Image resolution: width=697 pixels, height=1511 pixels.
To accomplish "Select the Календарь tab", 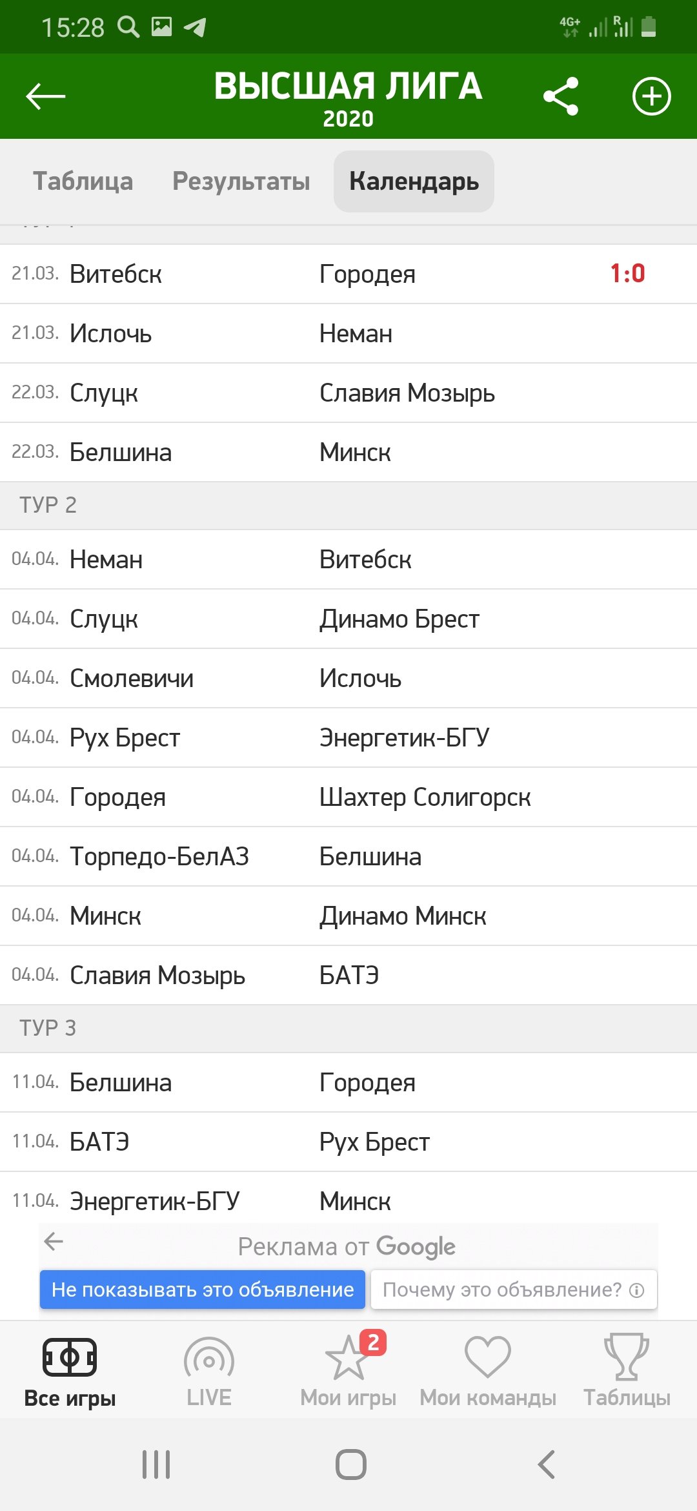I will [414, 181].
